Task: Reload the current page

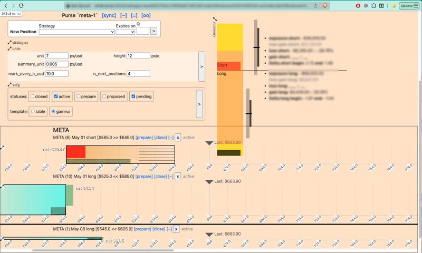Action: 21,5
